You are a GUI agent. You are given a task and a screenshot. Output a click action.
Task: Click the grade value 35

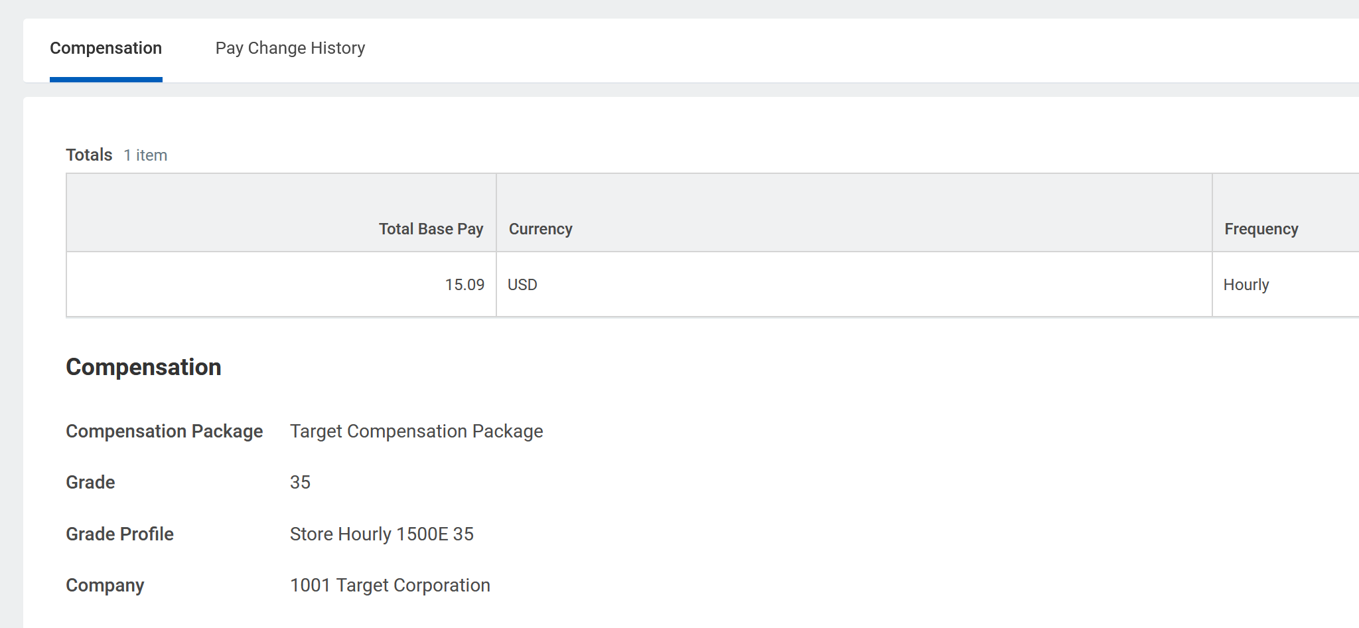click(x=300, y=483)
